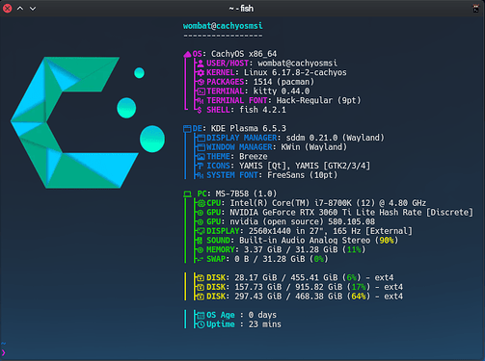Click the box icon beside PACKAGES

point(201,82)
